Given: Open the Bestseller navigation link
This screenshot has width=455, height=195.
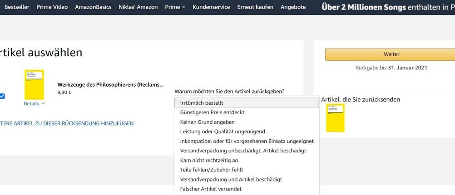Looking at the screenshot, I should tap(17, 7).
